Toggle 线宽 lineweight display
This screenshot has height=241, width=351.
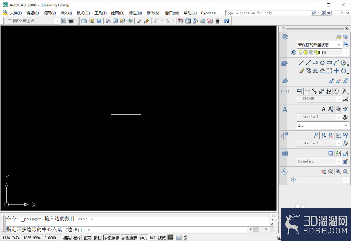161,238
